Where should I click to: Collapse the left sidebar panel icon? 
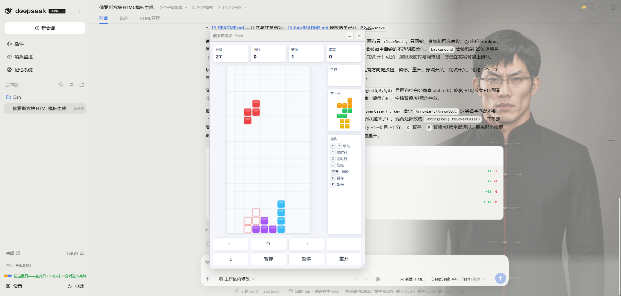click(x=82, y=11)
